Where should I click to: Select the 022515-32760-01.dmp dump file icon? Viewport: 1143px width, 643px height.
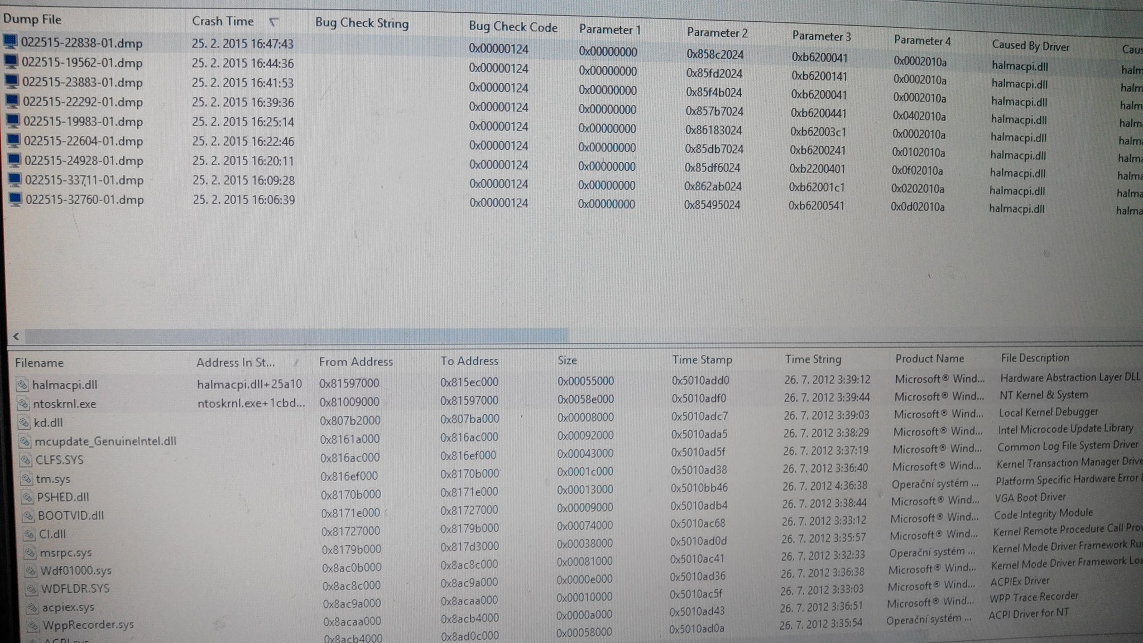coord(15,199)
